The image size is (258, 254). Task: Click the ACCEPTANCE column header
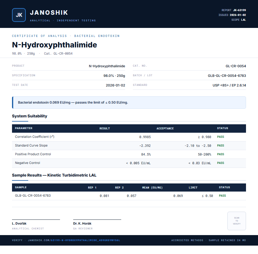[165, 129]
